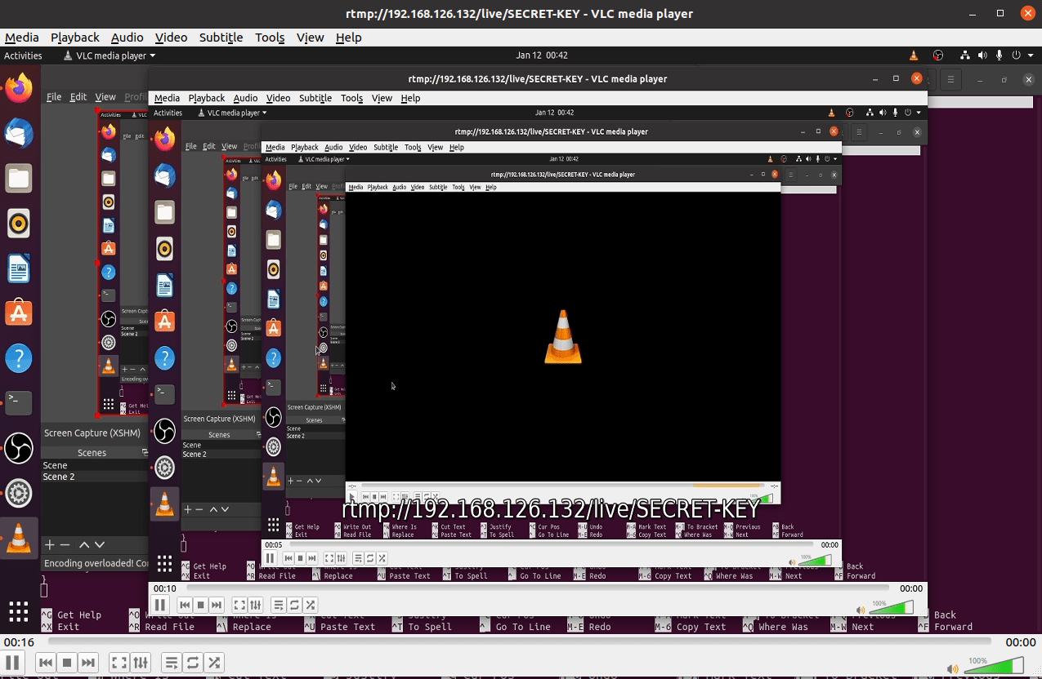The height and width of the screenshot is (679, 1042).
Task: Open File menu in the outermost streamed OBS window
Action: (x=54, y=96)
